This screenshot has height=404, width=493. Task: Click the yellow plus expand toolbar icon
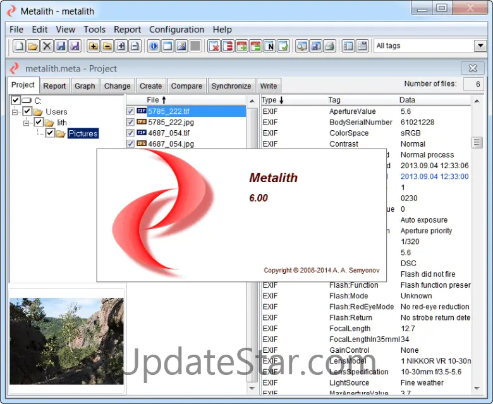tap(94, 46)
